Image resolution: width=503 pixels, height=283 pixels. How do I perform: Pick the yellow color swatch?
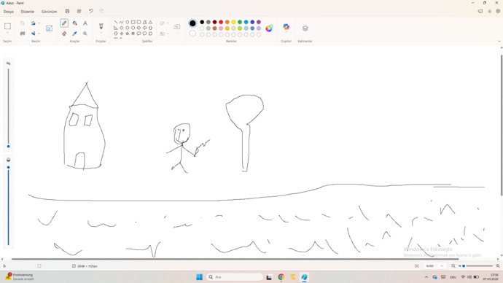click(x=233, y=22)
